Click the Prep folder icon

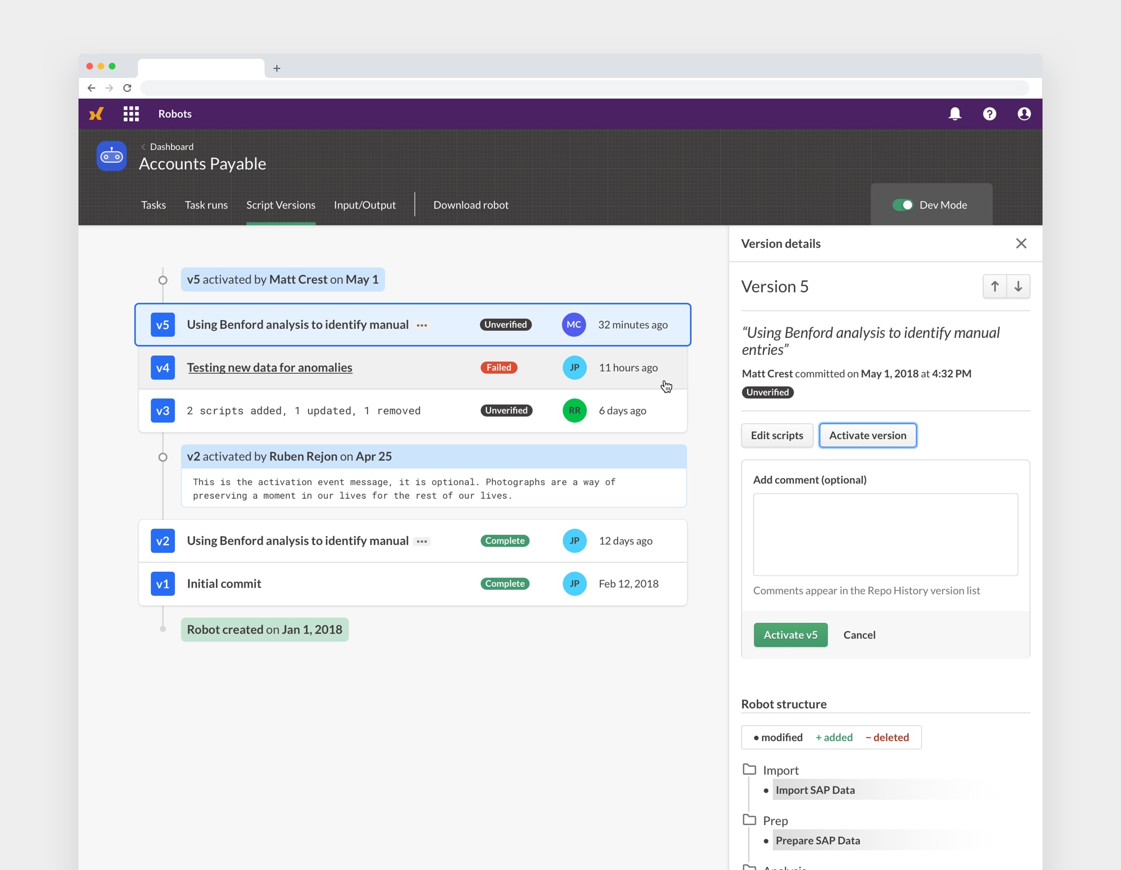click(x=749, y=820)
